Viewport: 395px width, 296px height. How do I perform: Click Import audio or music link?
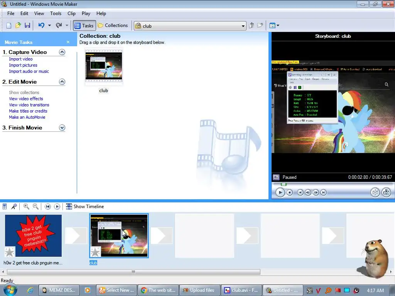(29, 71)
